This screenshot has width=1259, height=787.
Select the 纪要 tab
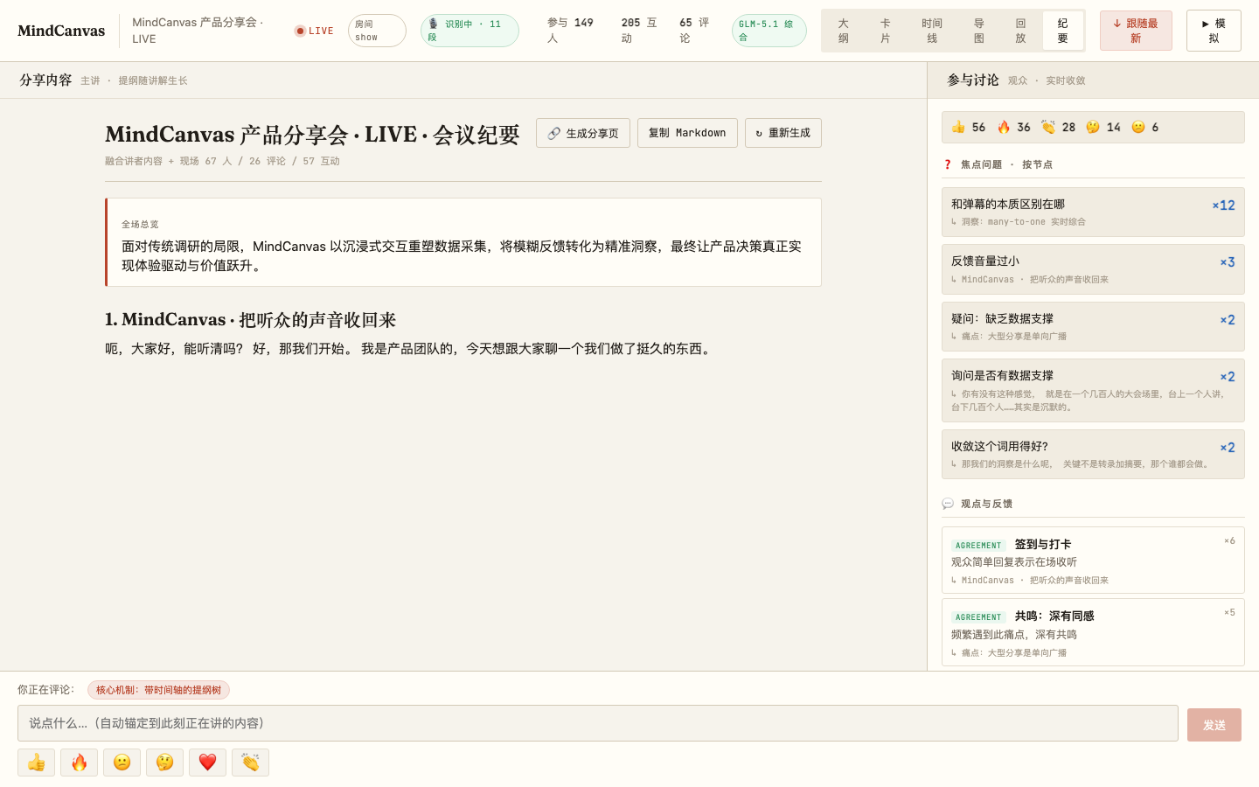pyautogui.click(x=1063, y=31)
